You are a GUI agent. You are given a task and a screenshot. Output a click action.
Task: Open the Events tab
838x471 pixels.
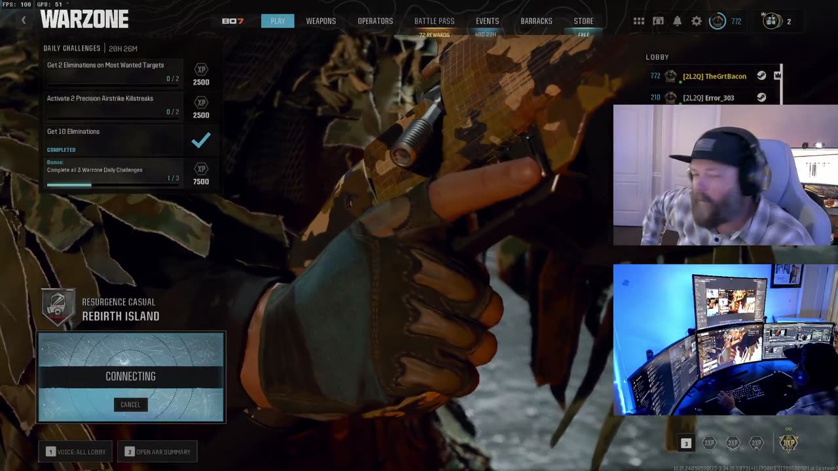click(x=487, y=21)
